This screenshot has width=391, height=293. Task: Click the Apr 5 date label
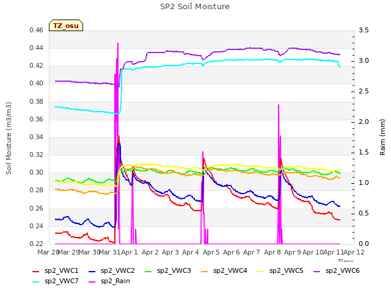tap(211, 252)
